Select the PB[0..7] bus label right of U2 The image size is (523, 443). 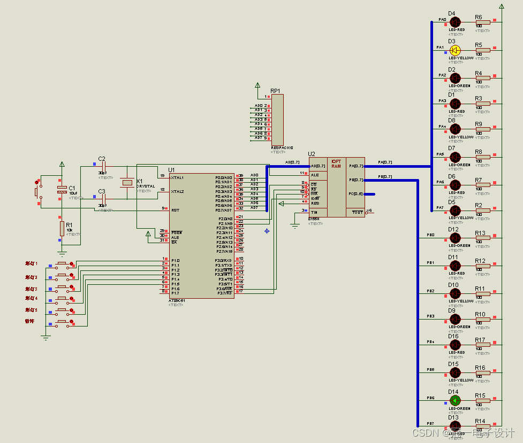[385, 176]
